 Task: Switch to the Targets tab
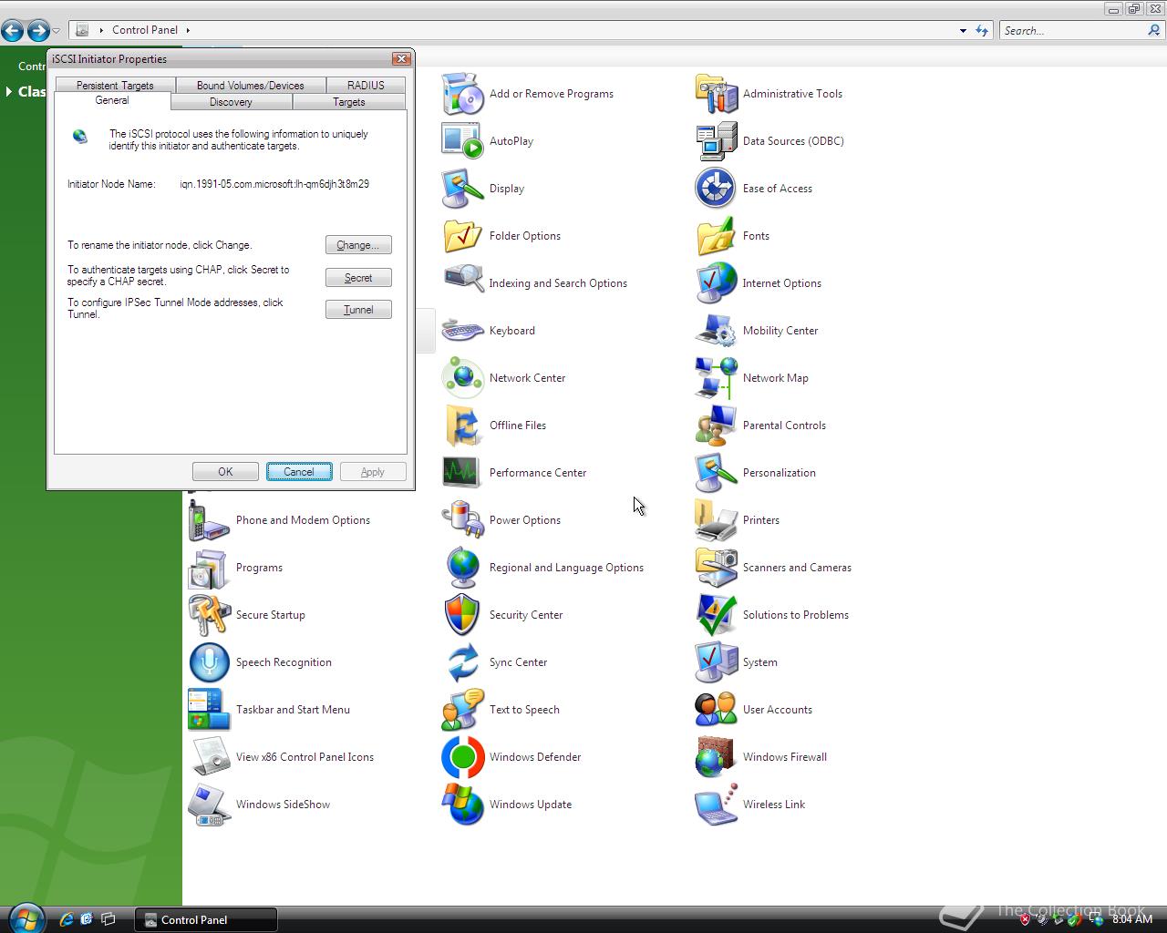(x=349, y=102)
